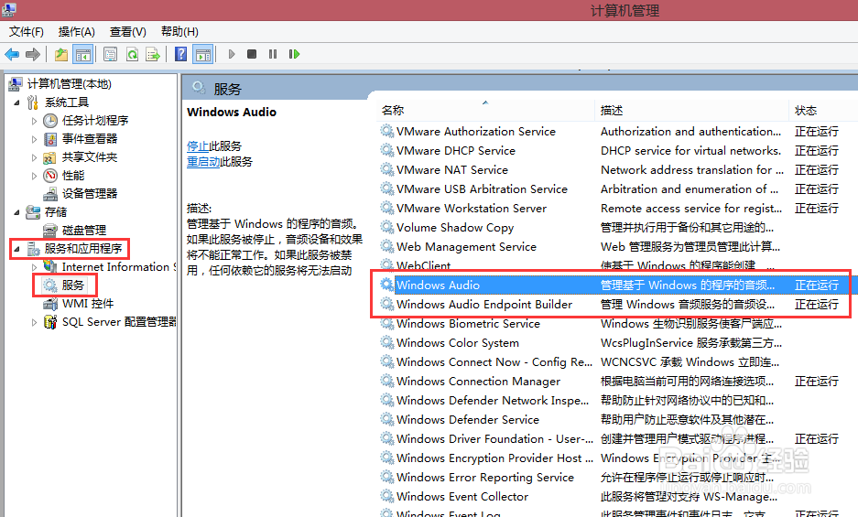The height and width of the screenshot is (517, 858).
Task: Click the Export List toolbar icon
Action: tap(153, 54)
